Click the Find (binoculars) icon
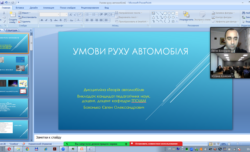 pyautogui.click(x=244, y=13)
